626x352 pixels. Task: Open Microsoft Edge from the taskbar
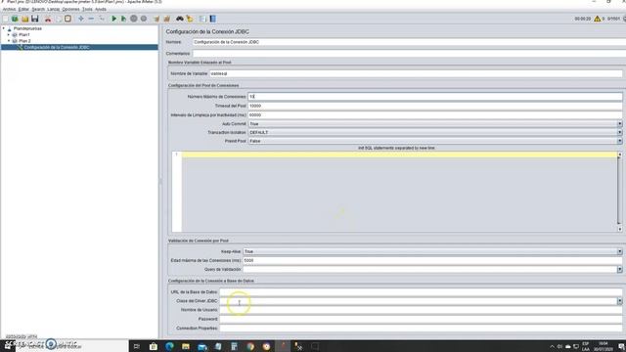click(x=169, y=346)
